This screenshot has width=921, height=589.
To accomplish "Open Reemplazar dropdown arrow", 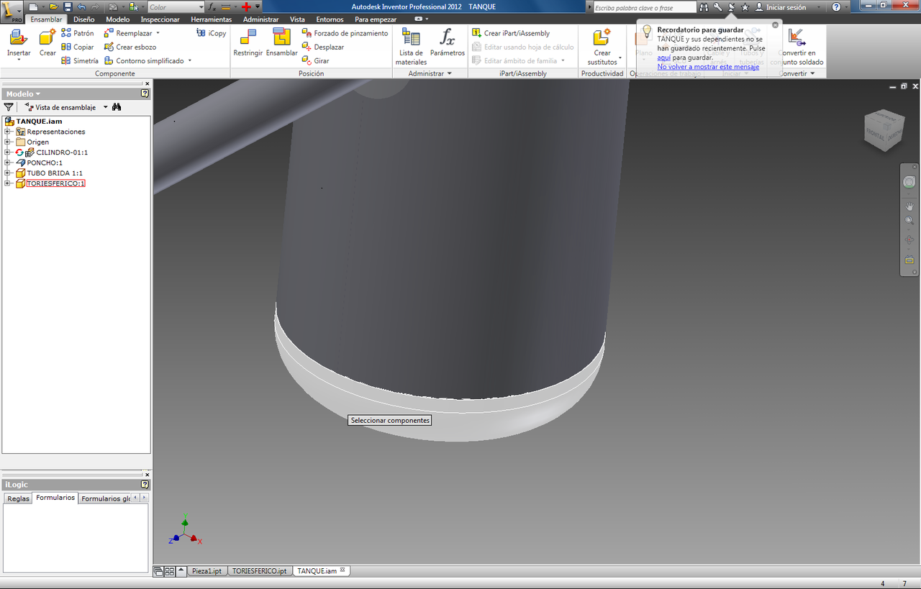I will pyautogui.click(x=158, y=33).
